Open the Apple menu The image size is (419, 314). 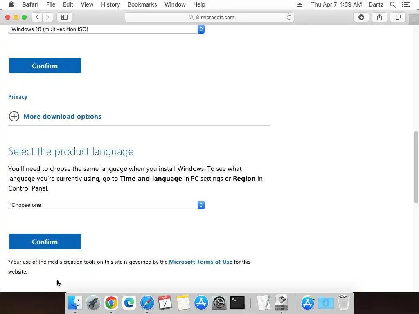(11, 4)
